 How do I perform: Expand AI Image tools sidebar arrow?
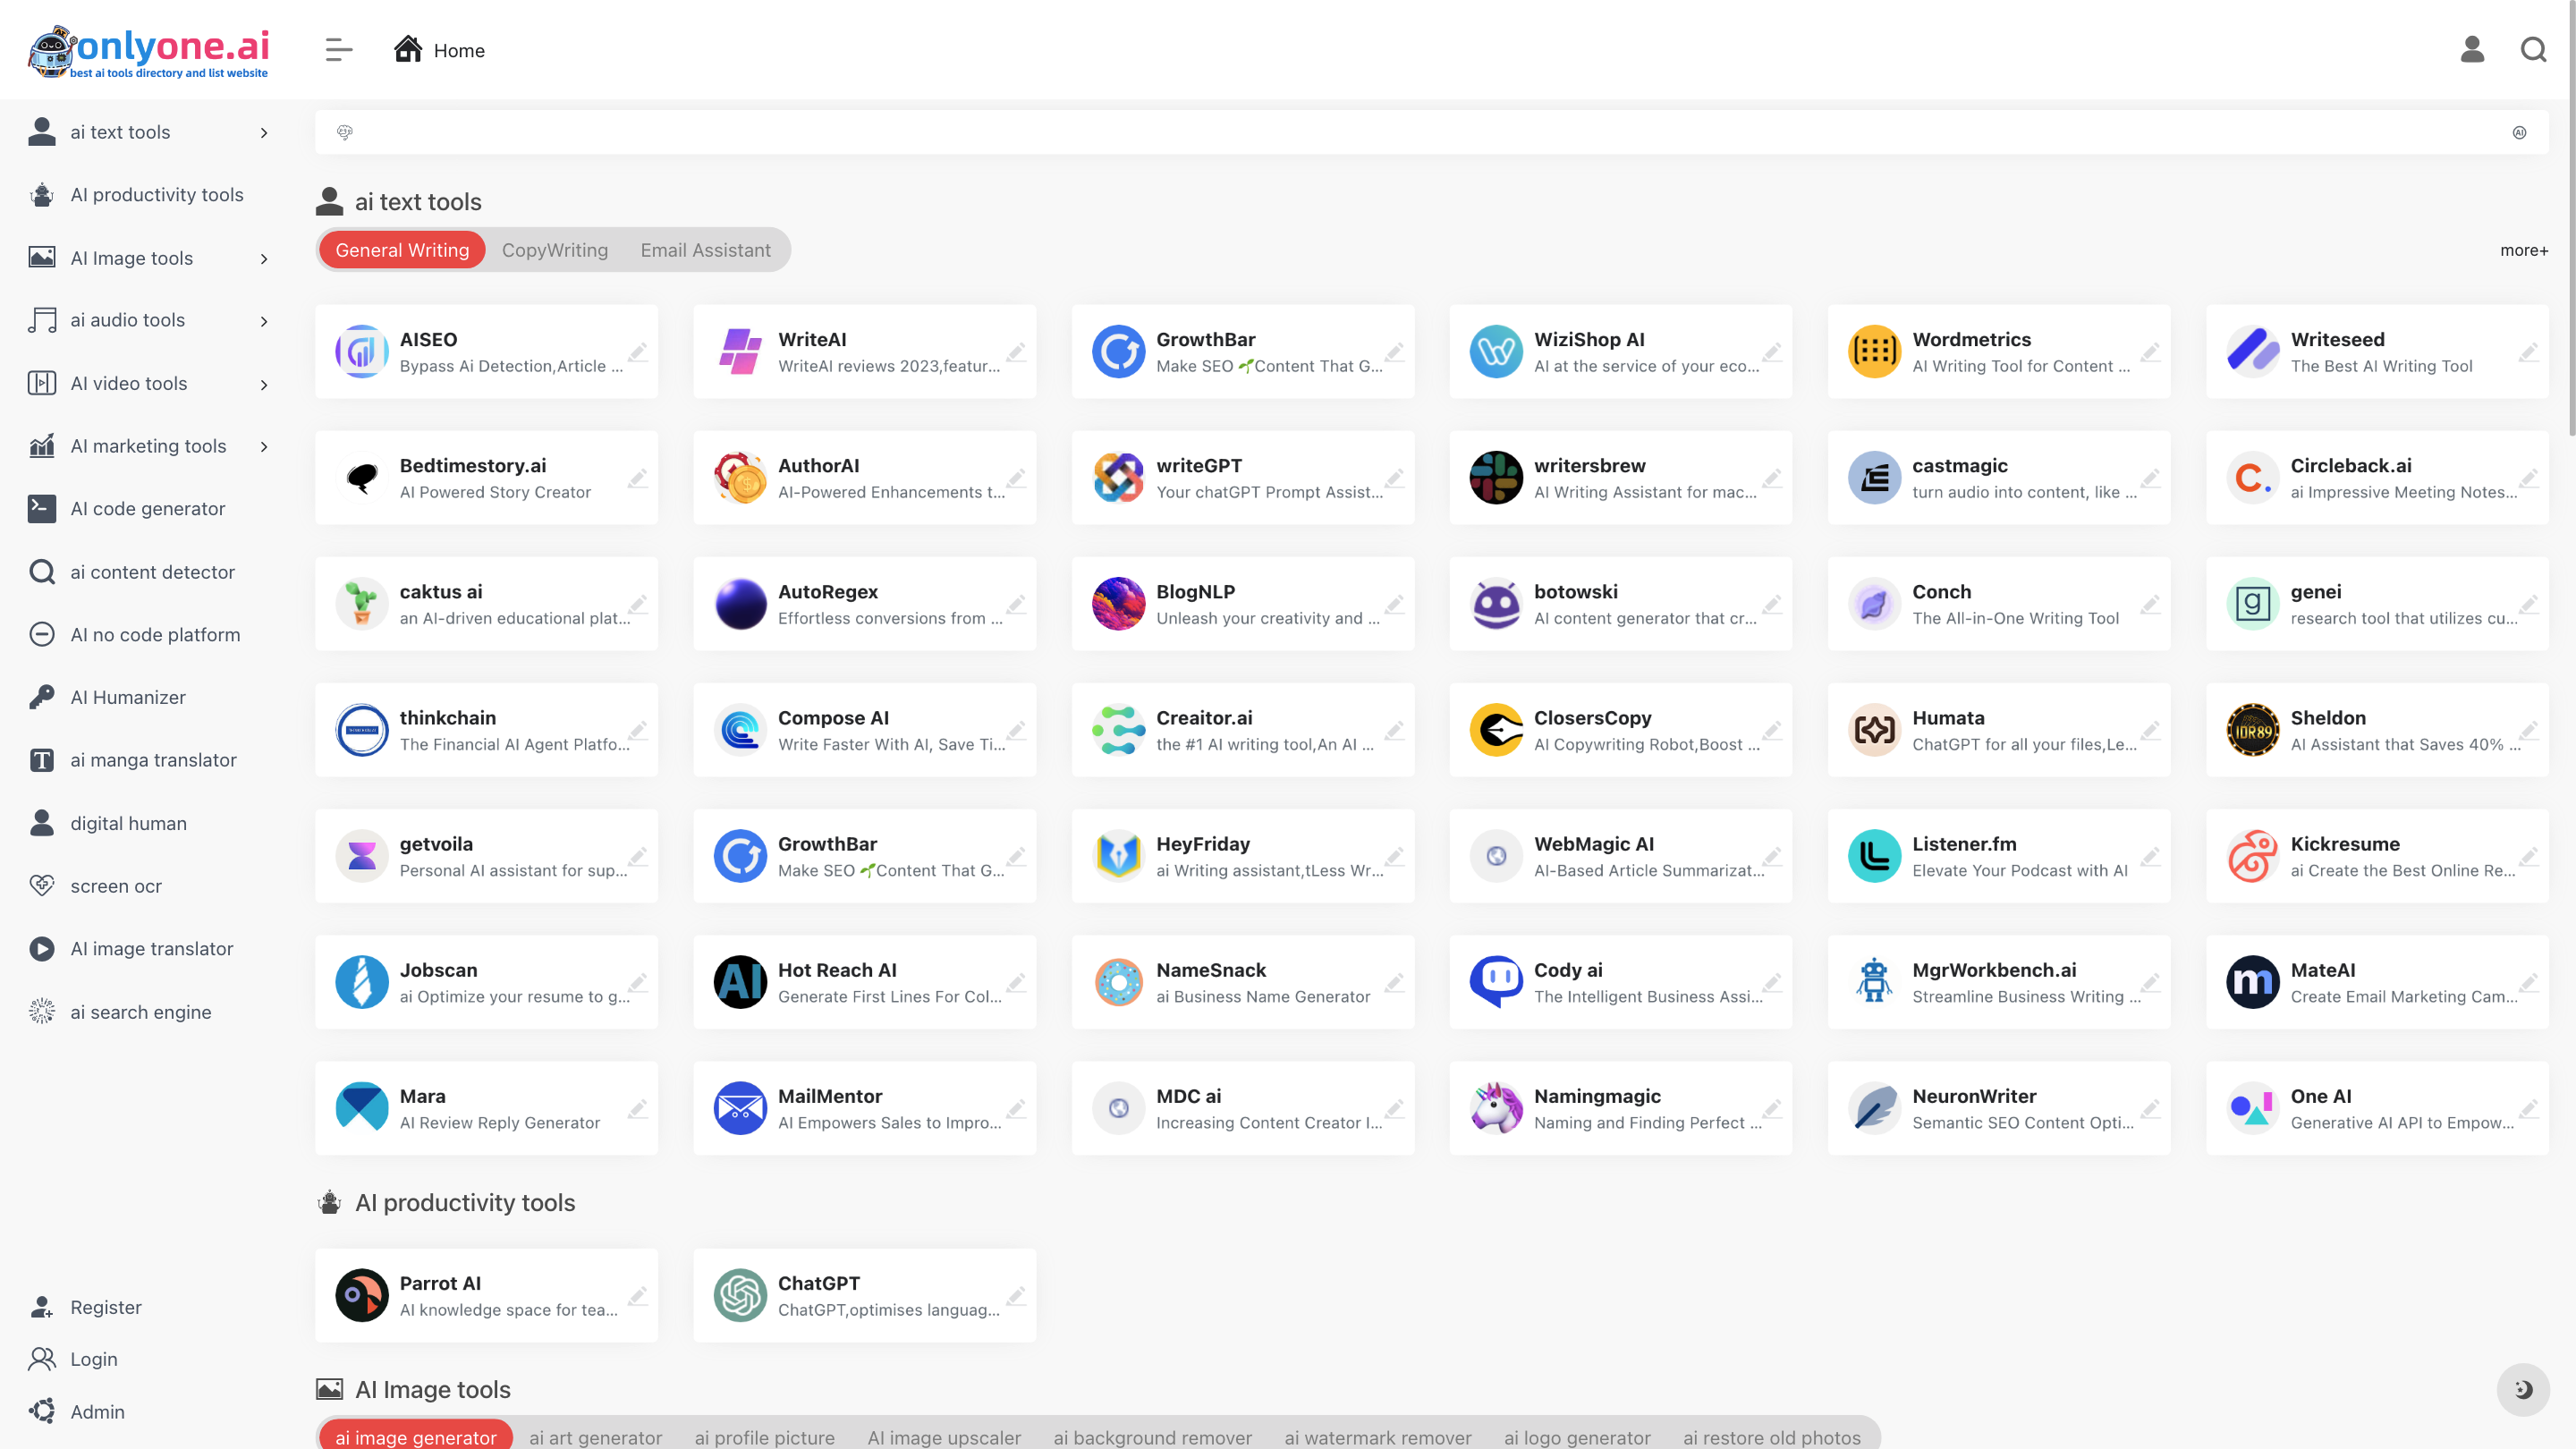(264, 259)
